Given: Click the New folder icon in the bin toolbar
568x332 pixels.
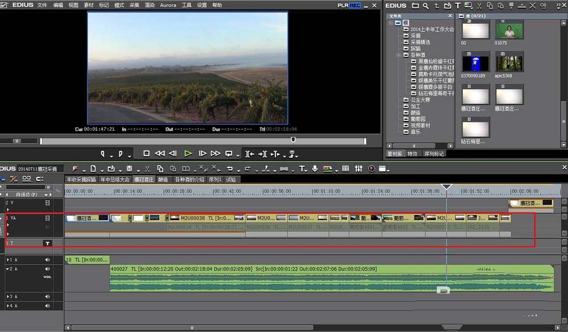Looking at the screenshot, I should click(416, 6).
